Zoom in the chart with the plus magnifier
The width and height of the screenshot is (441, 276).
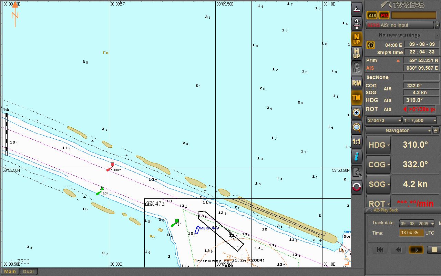pyautogui.click(x=357, y=112)
